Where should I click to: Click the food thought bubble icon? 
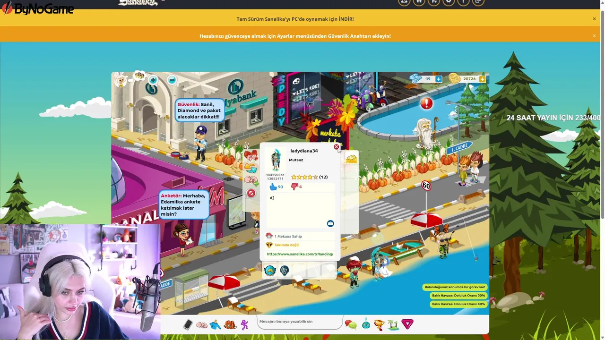pos(139,76)
